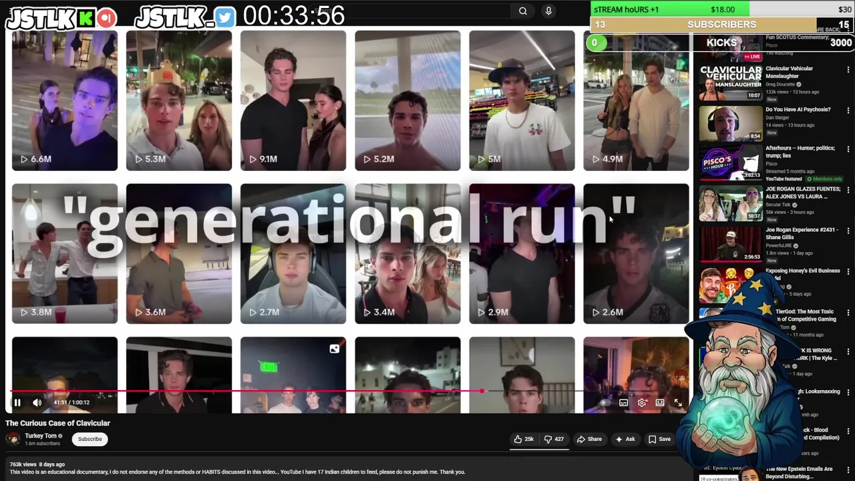The height and width of the screenshot is (481, 855).
Task: Click the Ask button below the video
Action: (625, 439)
